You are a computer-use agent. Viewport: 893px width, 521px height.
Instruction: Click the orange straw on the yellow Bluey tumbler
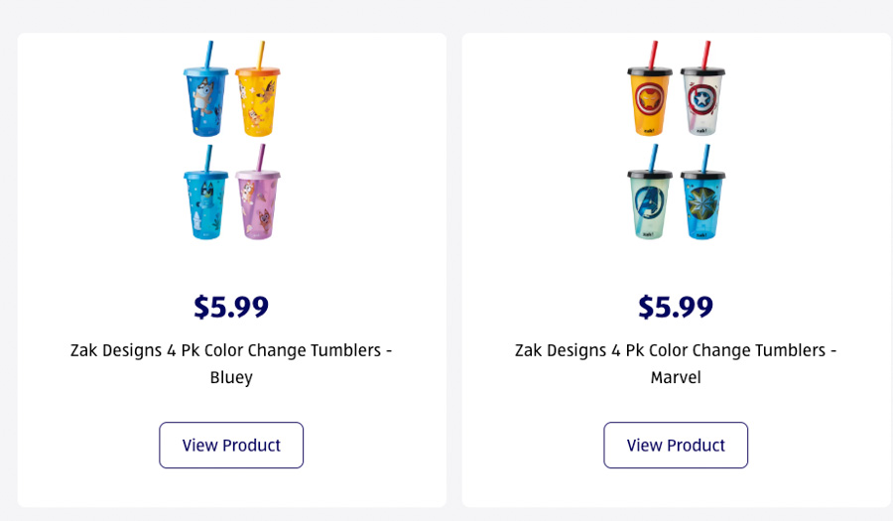click(261, 54)
